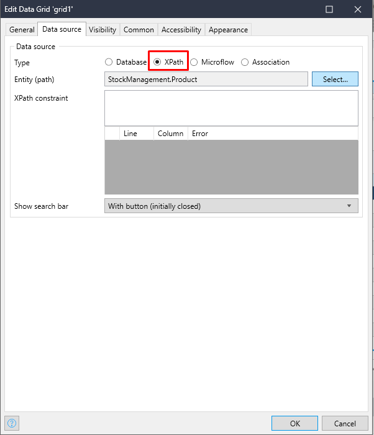The width and height of the screenshot is (374, 435).
Task: Click inside the XPath constraint text box
Action: [x=231, y=108]
